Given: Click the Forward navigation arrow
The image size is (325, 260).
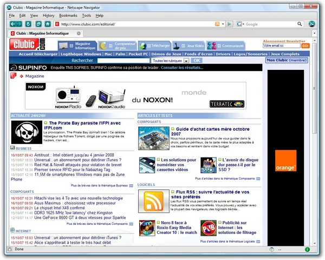Looking at the screenshot, I should click(19, 24).
